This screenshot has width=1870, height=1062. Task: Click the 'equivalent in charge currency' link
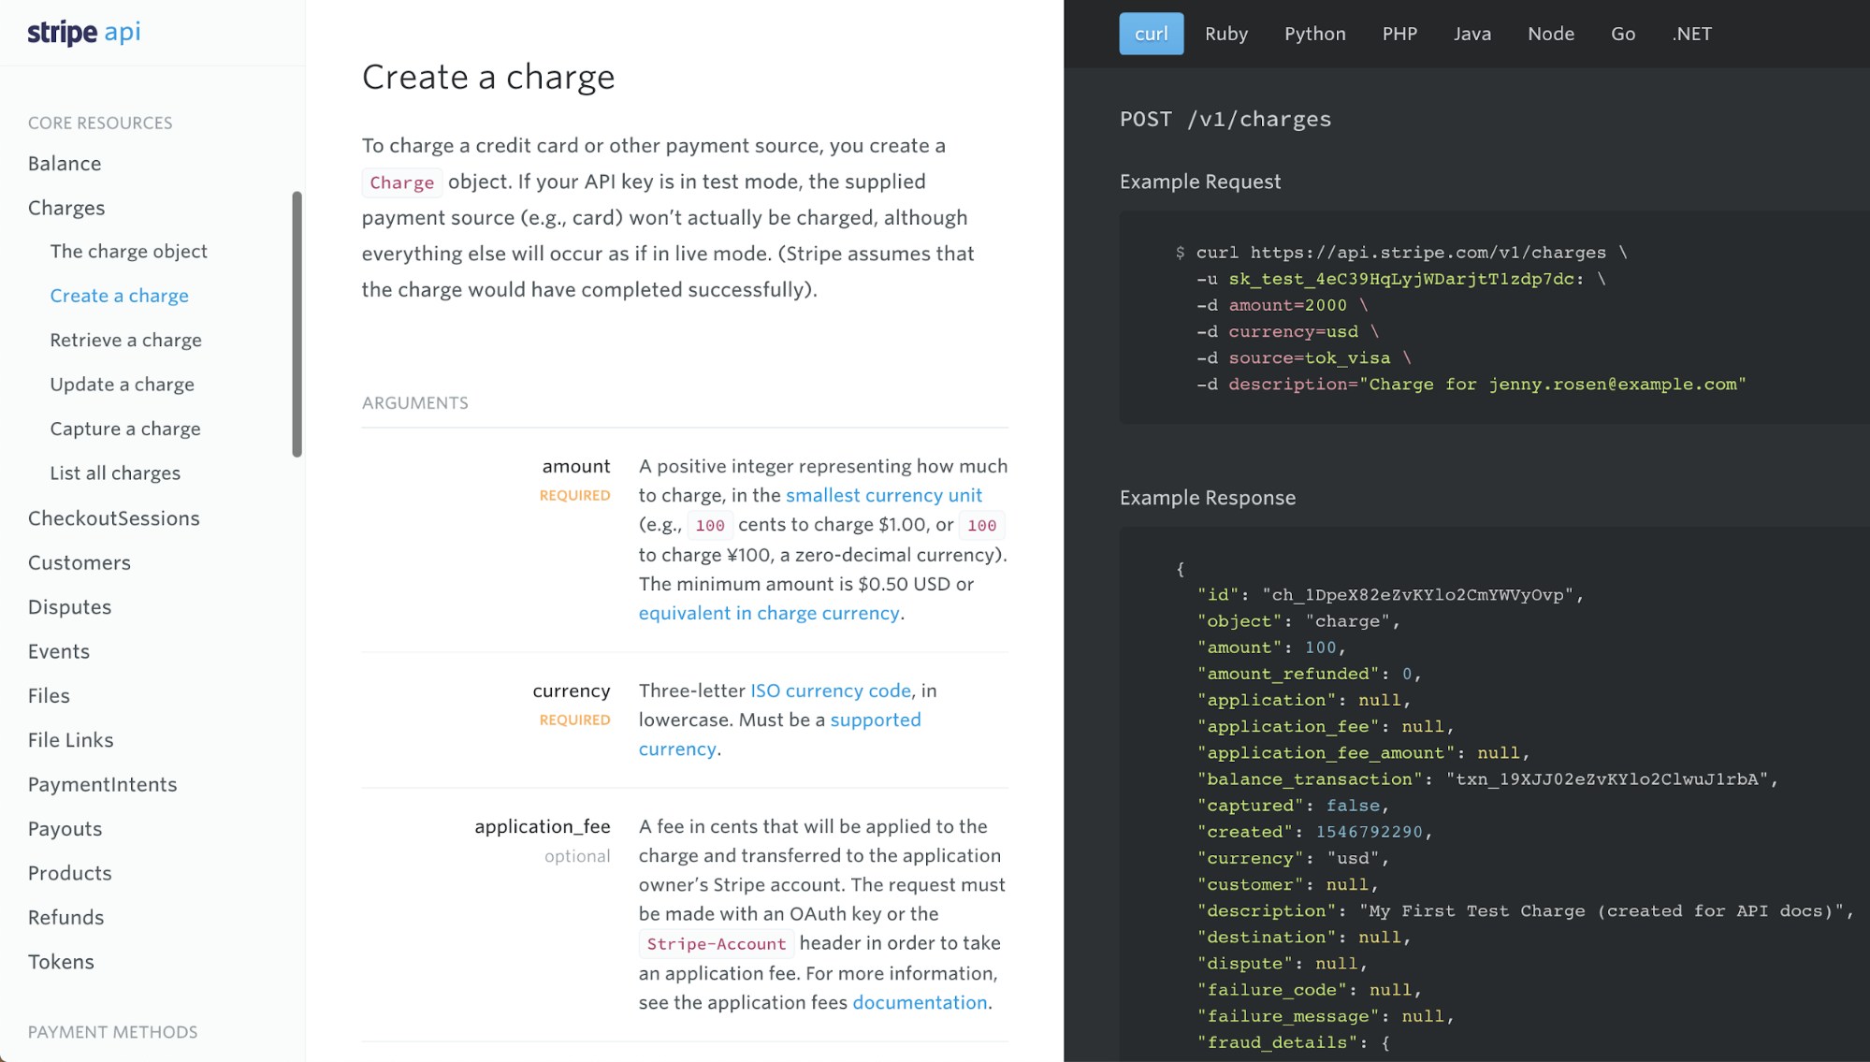point(769,613)
